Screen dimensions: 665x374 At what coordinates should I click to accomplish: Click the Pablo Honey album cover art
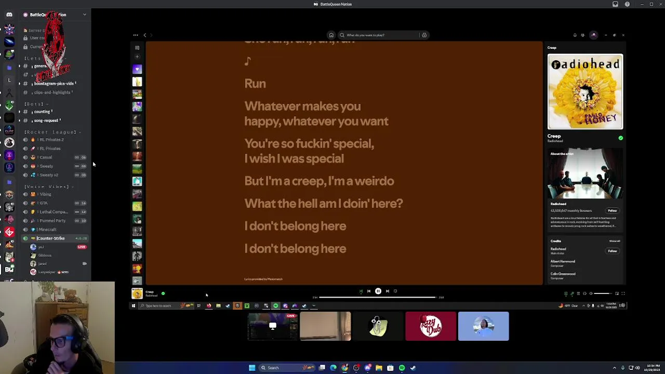(x=585, y=91)
